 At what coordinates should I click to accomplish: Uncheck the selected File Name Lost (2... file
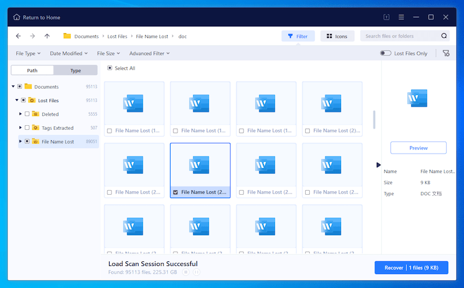click(x=176, y=192)
